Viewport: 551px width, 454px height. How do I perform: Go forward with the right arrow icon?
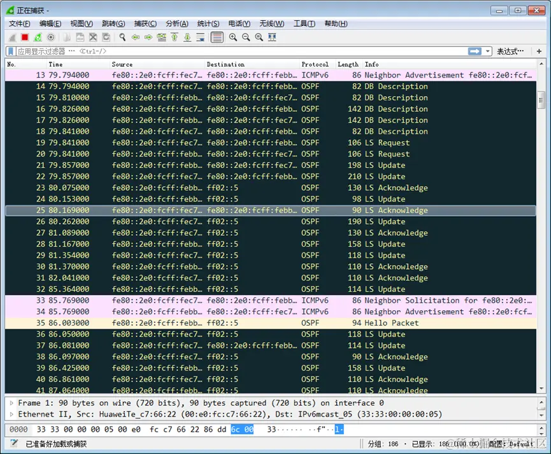[x=148, y=37]
